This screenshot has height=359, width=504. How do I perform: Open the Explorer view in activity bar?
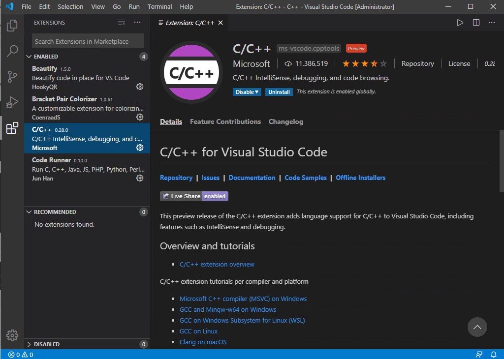click(x=12, y=26)
